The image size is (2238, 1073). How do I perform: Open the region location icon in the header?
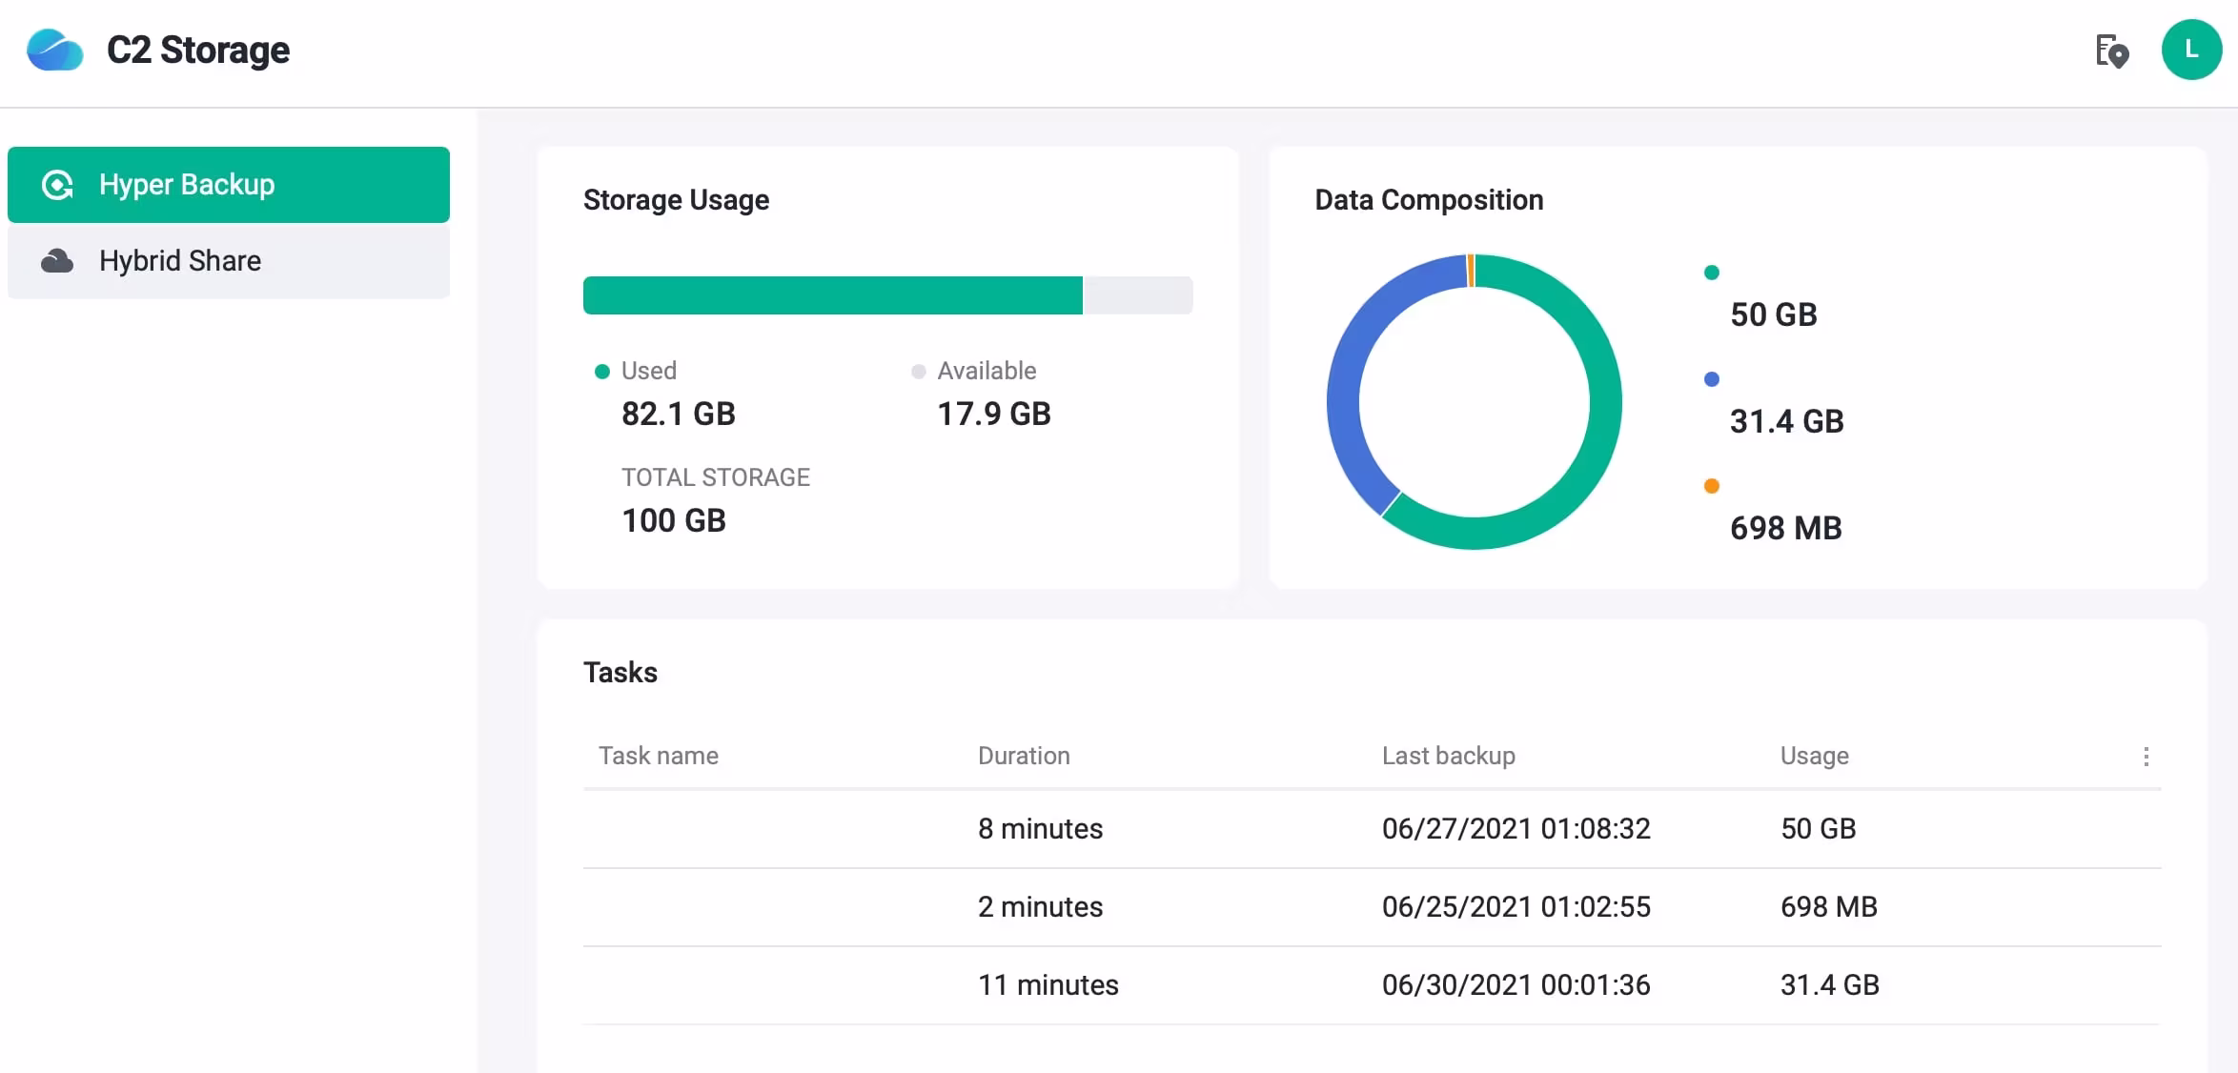point(2111,51)
